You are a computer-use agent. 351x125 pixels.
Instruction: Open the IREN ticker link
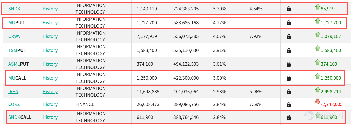[x=13, y=92]
